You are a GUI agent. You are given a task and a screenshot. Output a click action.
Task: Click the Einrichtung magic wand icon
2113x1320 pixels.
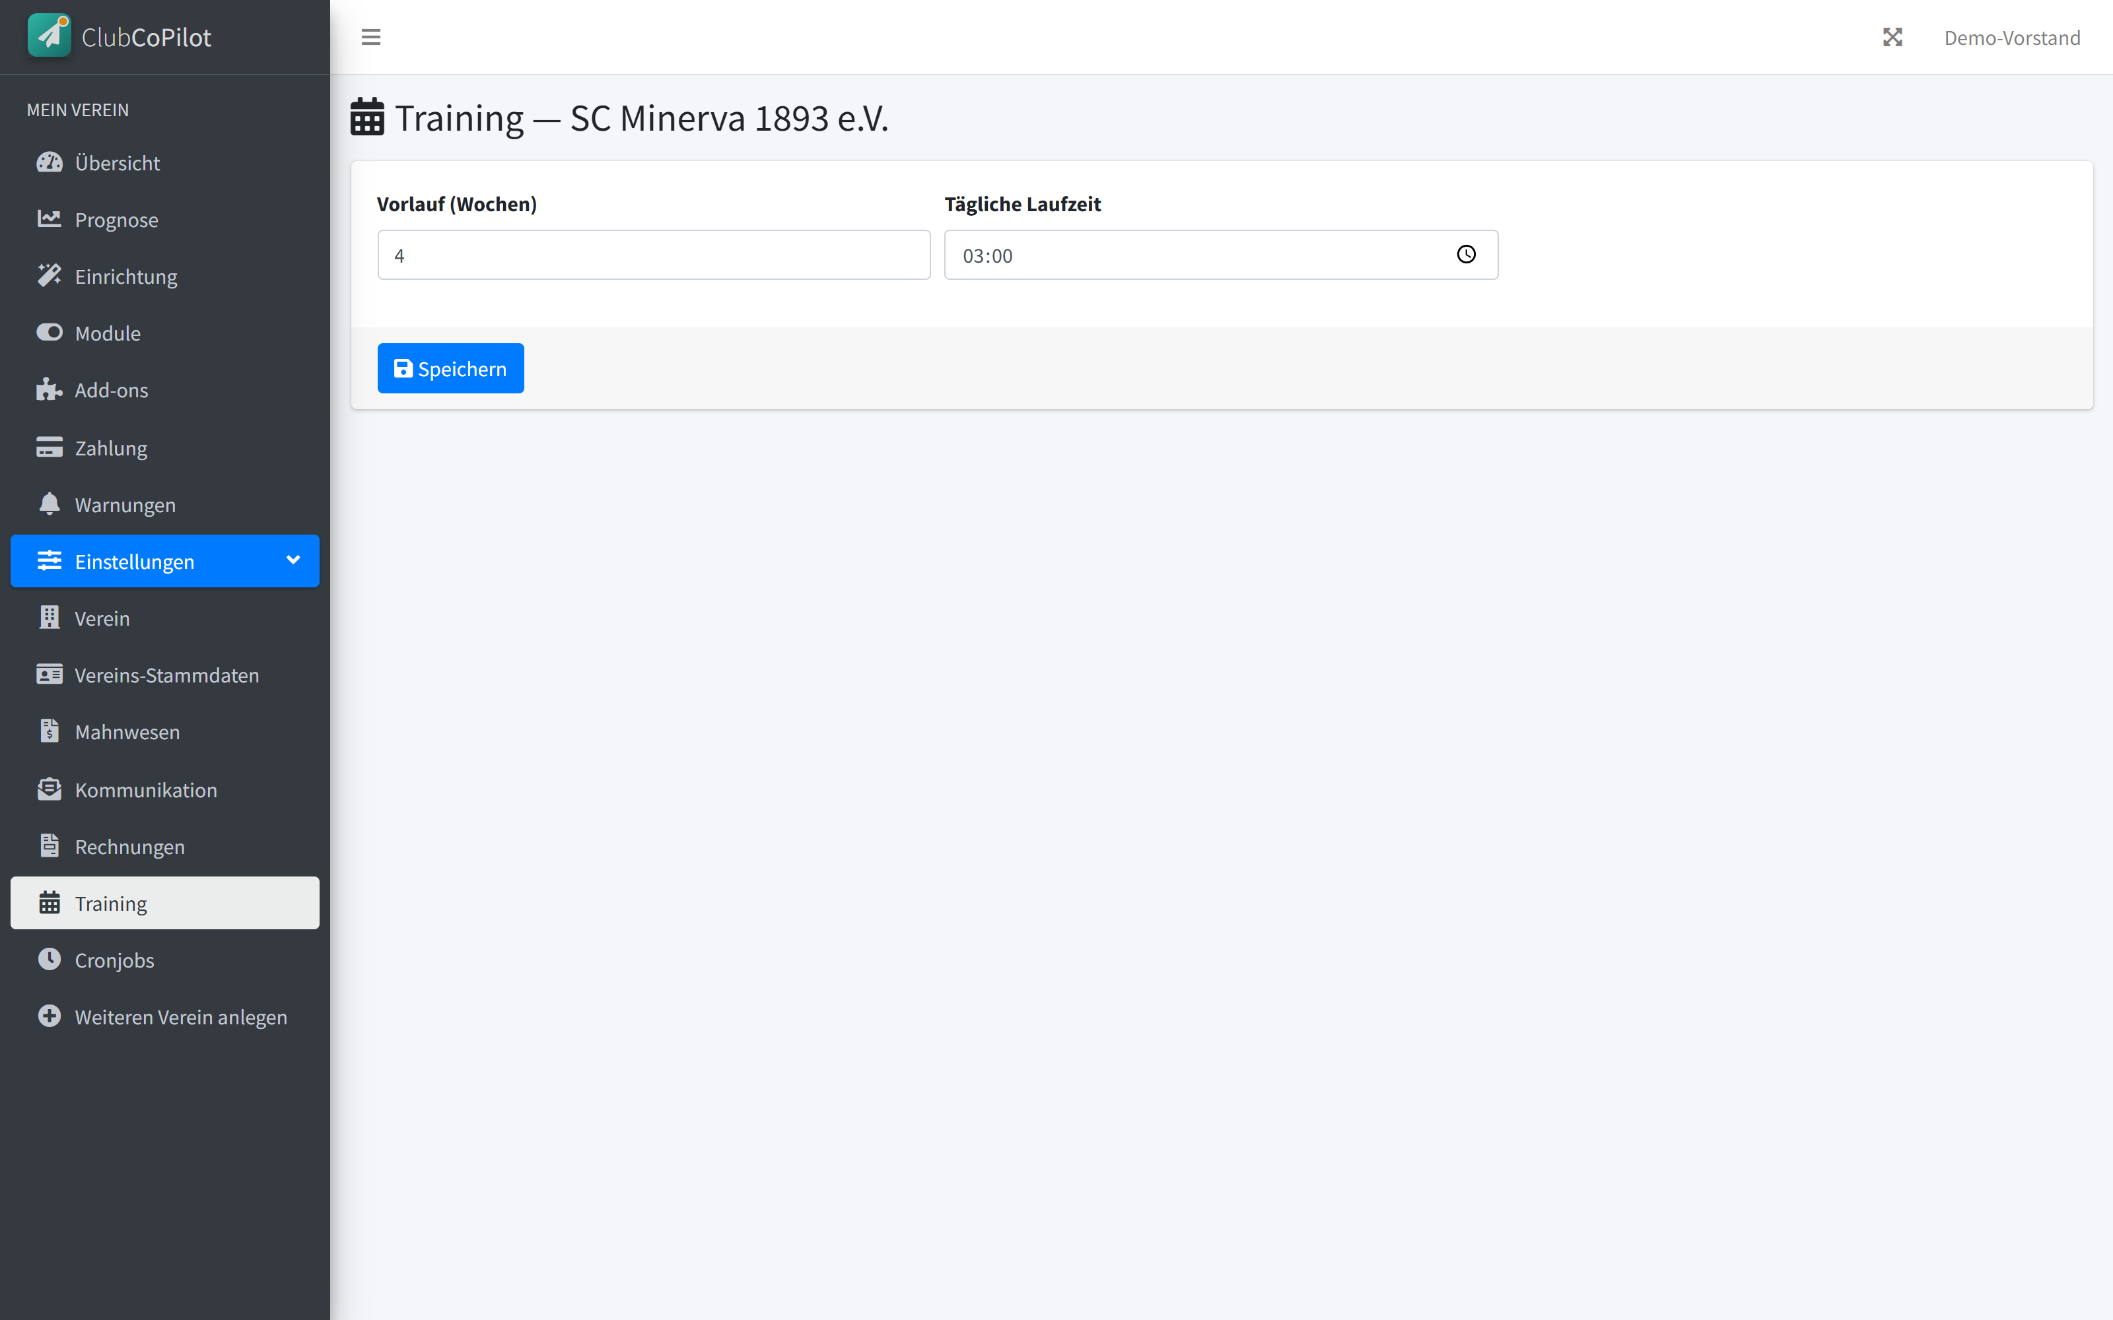tap(50, 276)
